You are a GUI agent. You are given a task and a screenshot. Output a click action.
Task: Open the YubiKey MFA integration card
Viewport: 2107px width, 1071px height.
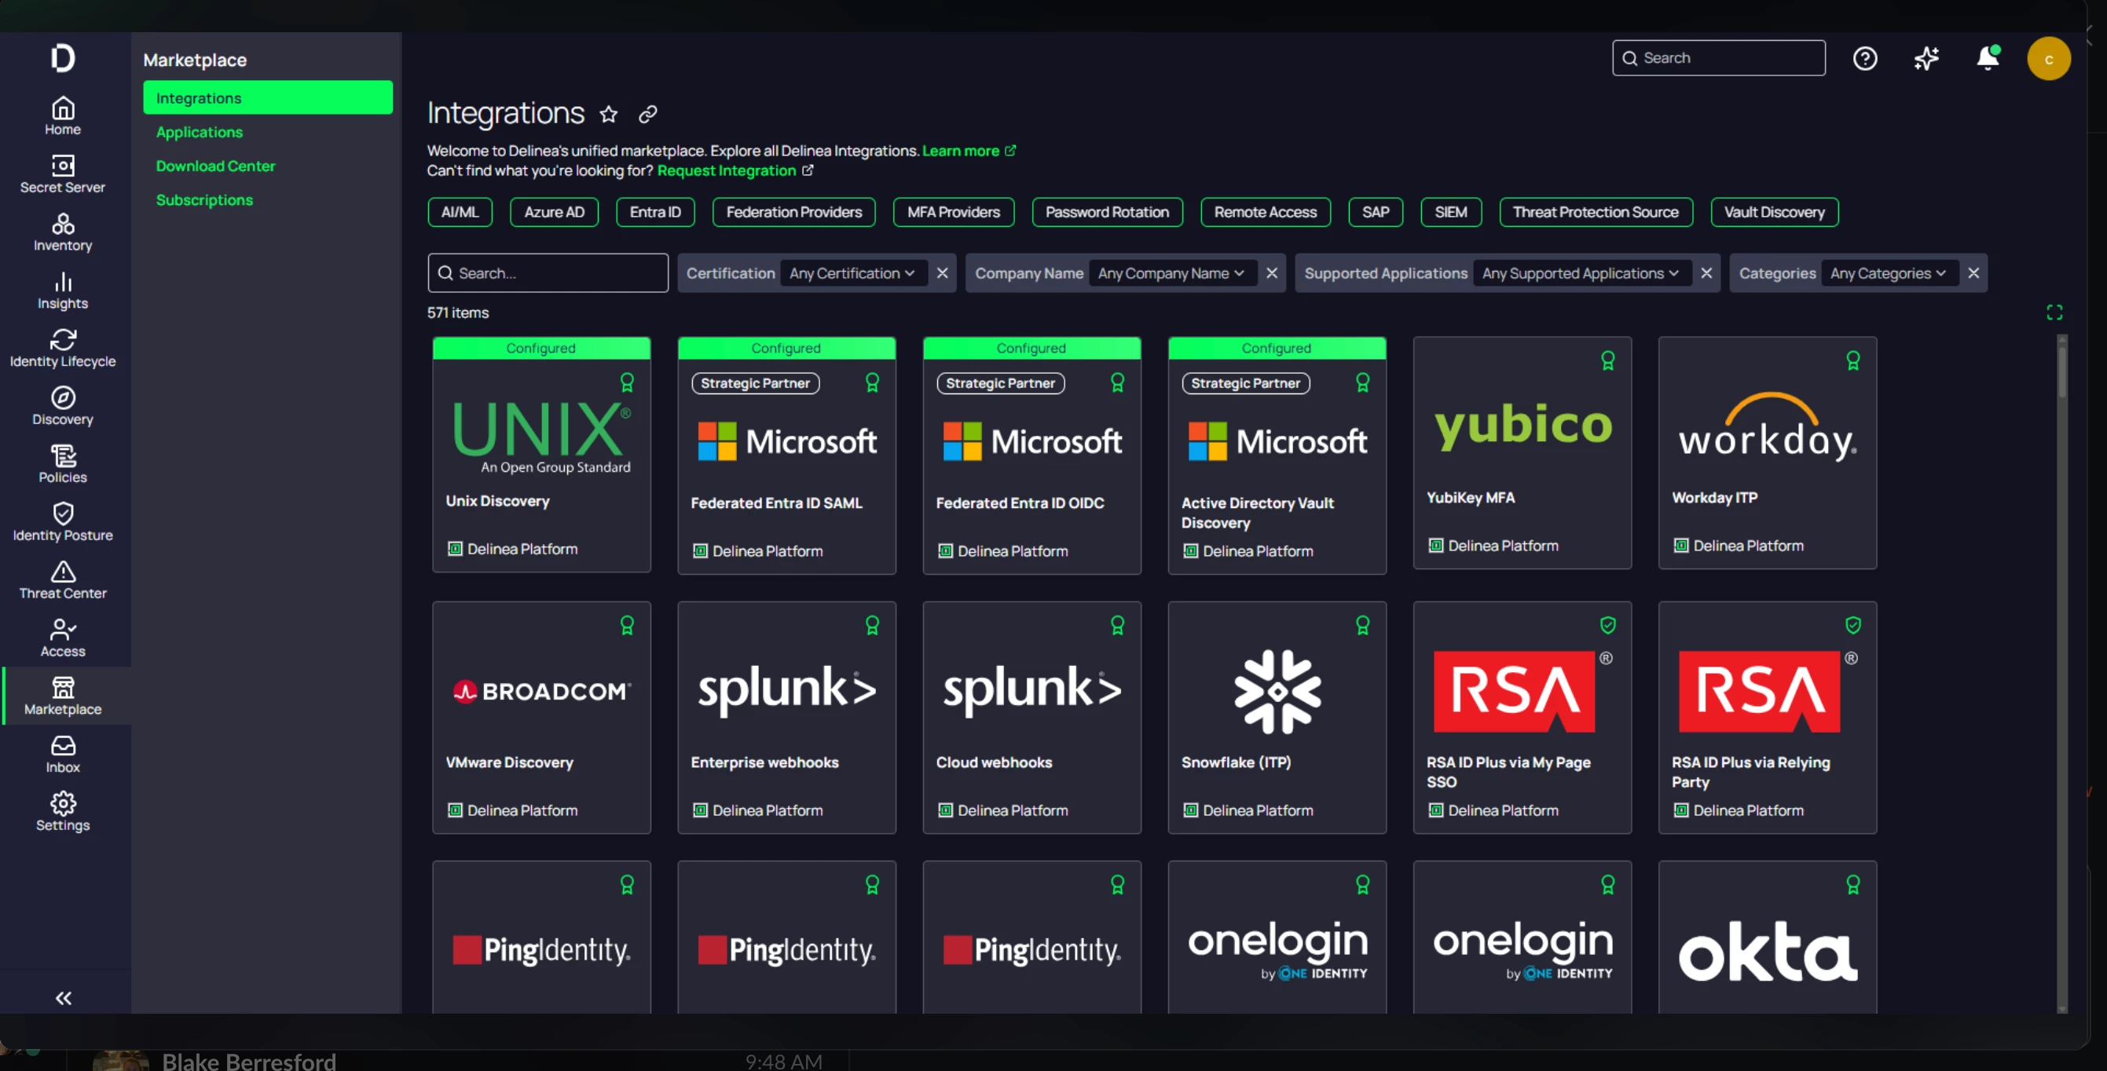tap(1522, 452)
